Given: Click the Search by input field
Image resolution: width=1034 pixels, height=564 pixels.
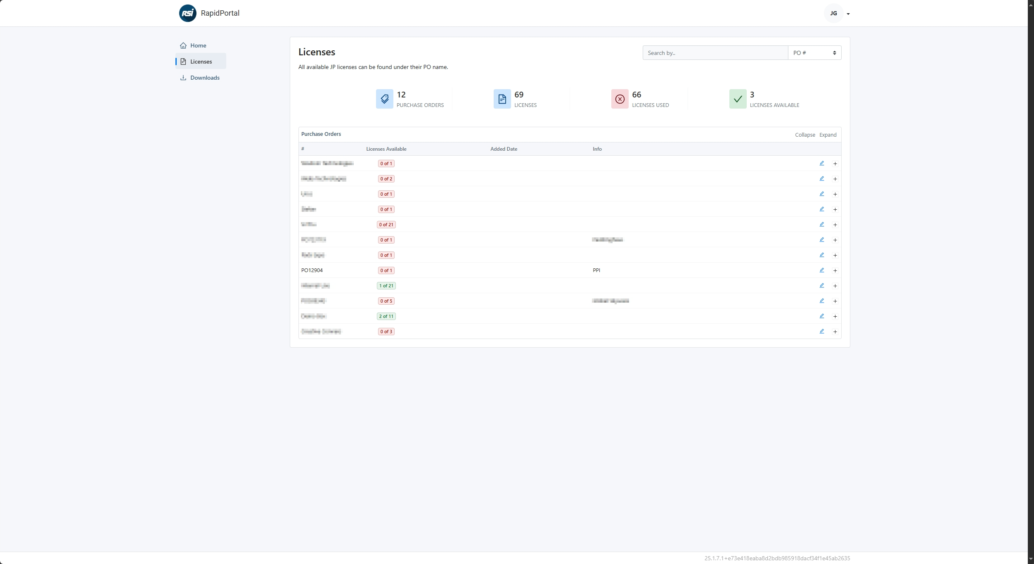Looking at the screenshot, I should (715, 53).
